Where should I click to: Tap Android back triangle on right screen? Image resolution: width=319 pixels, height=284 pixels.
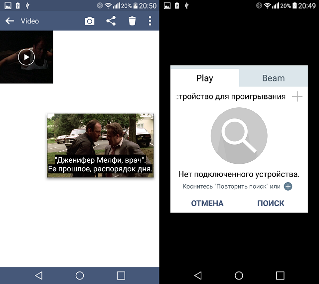coord(198,276)
